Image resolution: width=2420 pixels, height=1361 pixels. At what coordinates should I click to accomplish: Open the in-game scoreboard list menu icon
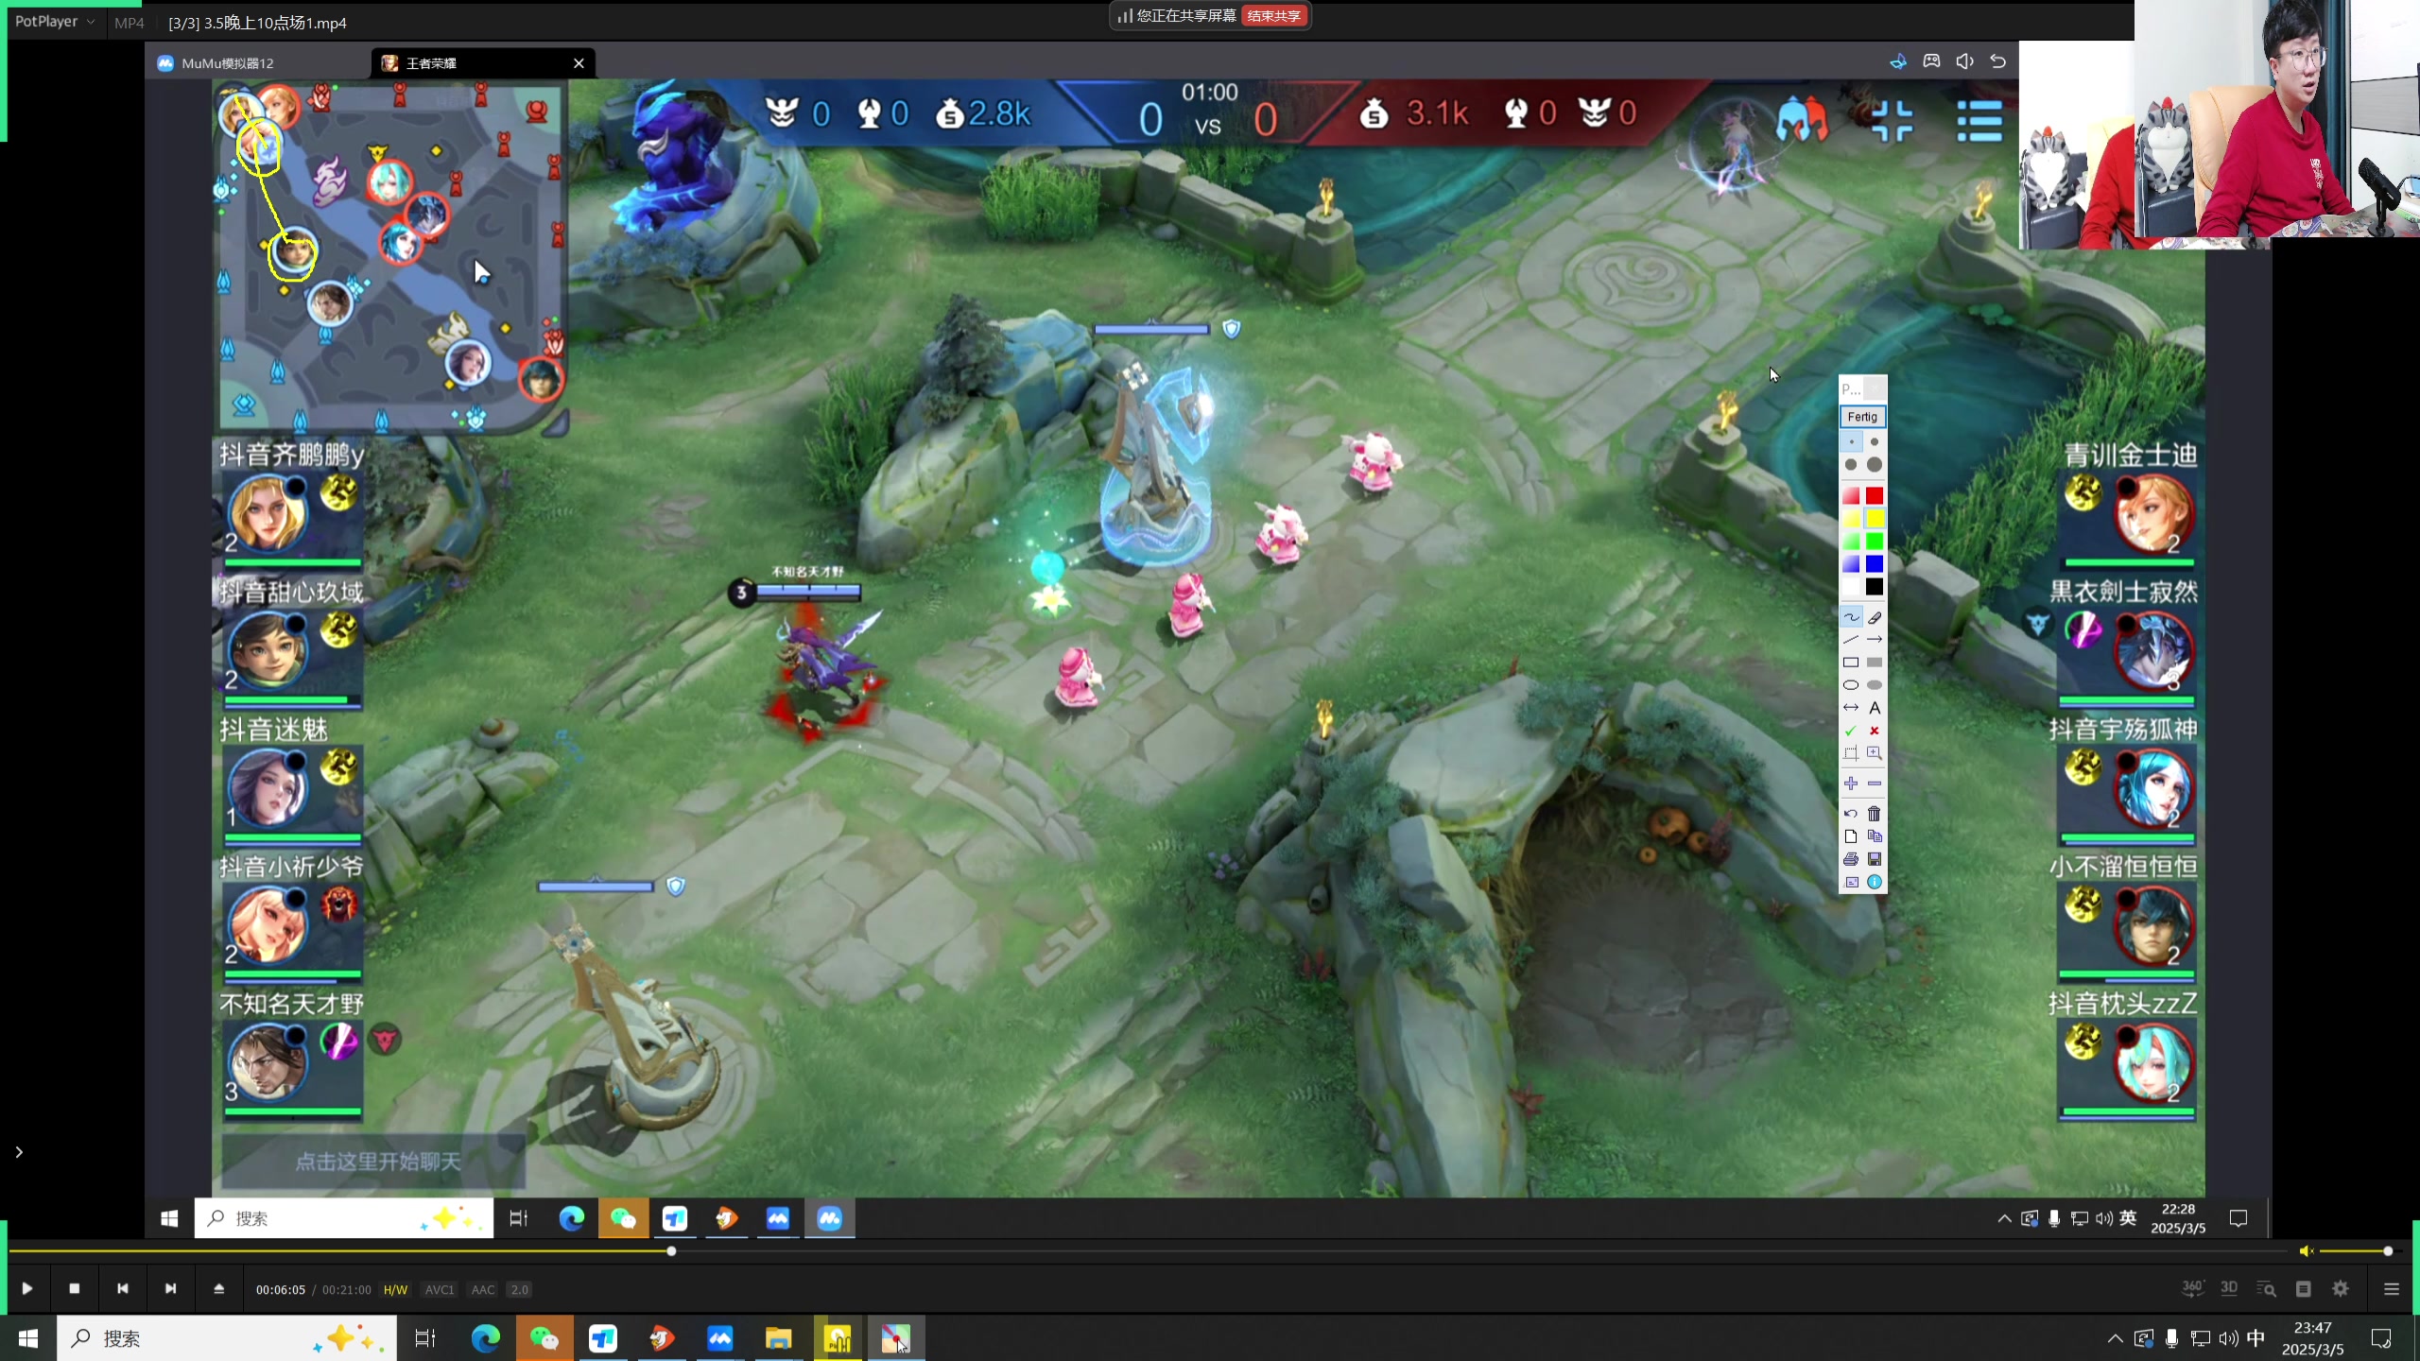(1979, 121)
